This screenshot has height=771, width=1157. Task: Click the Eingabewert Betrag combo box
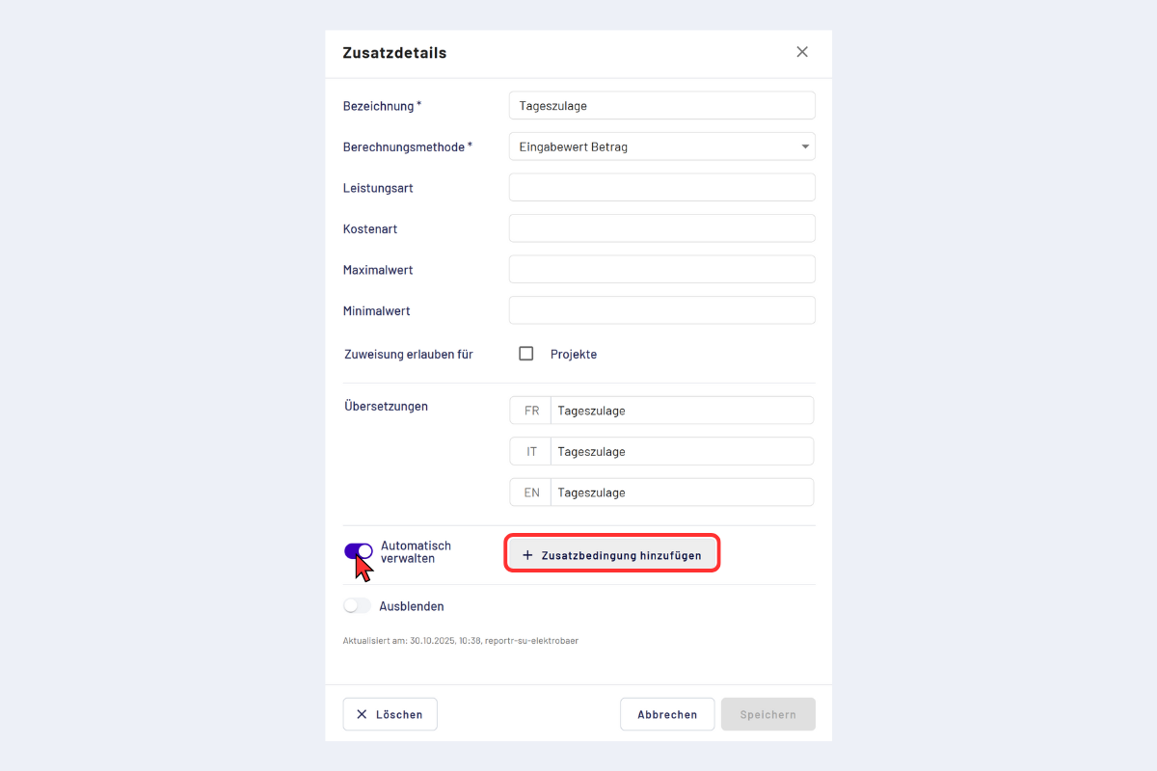coord(656,146)
